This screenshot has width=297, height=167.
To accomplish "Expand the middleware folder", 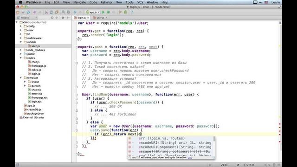I will (20, 38).
